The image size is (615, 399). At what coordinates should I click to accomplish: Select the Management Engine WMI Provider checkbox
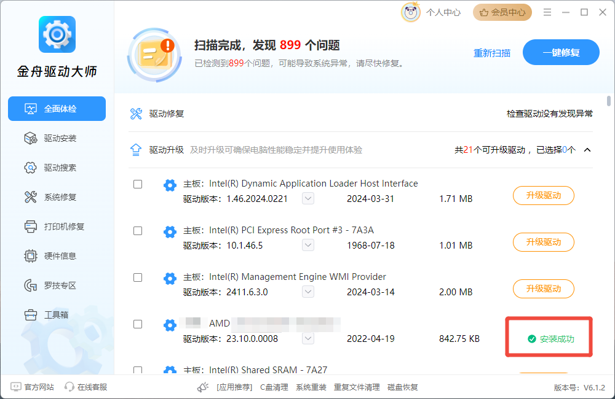[x=138, y=277]
